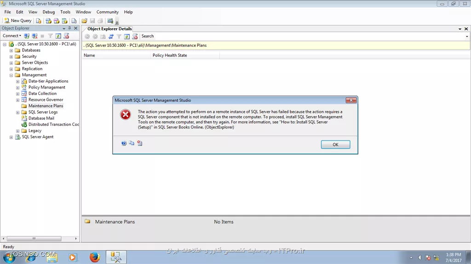This screenshot has width=471, height=264.
Task: Click OK in the error dialog
Action: click(335, 145)
